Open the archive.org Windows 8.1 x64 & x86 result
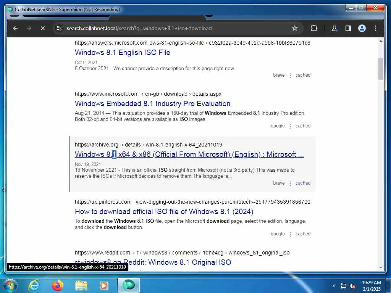 click(189, 155)
